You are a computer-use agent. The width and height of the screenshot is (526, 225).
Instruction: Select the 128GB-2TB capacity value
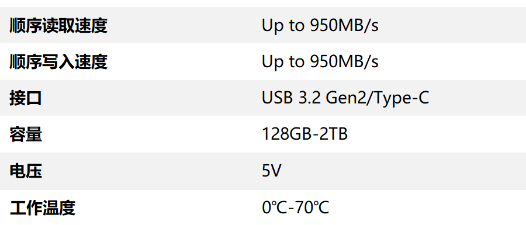(304, 134)
